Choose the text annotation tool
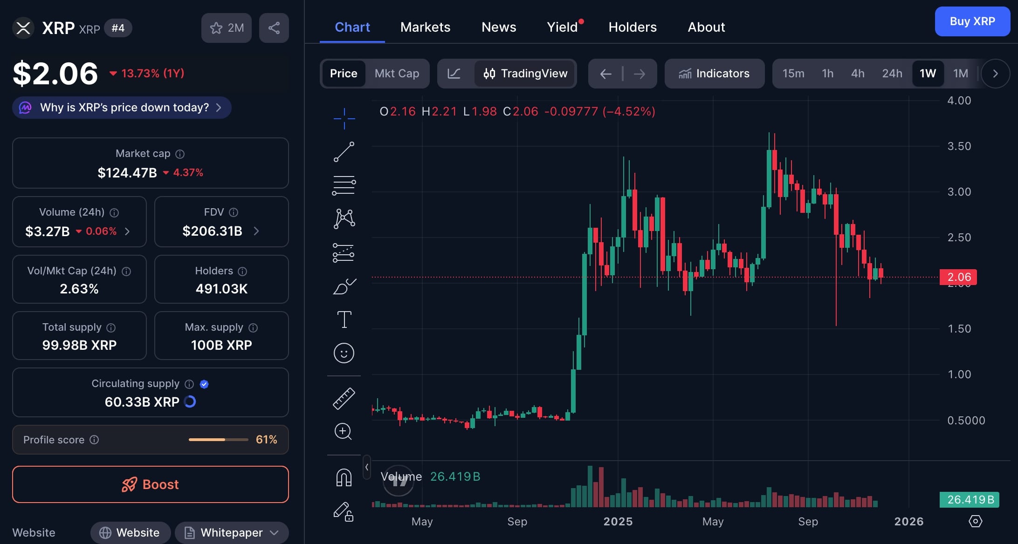The image size is (1018, 544). tap(344, 320)
